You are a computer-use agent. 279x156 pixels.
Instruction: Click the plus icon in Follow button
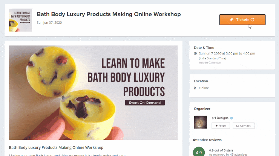(x=216, y=126)
